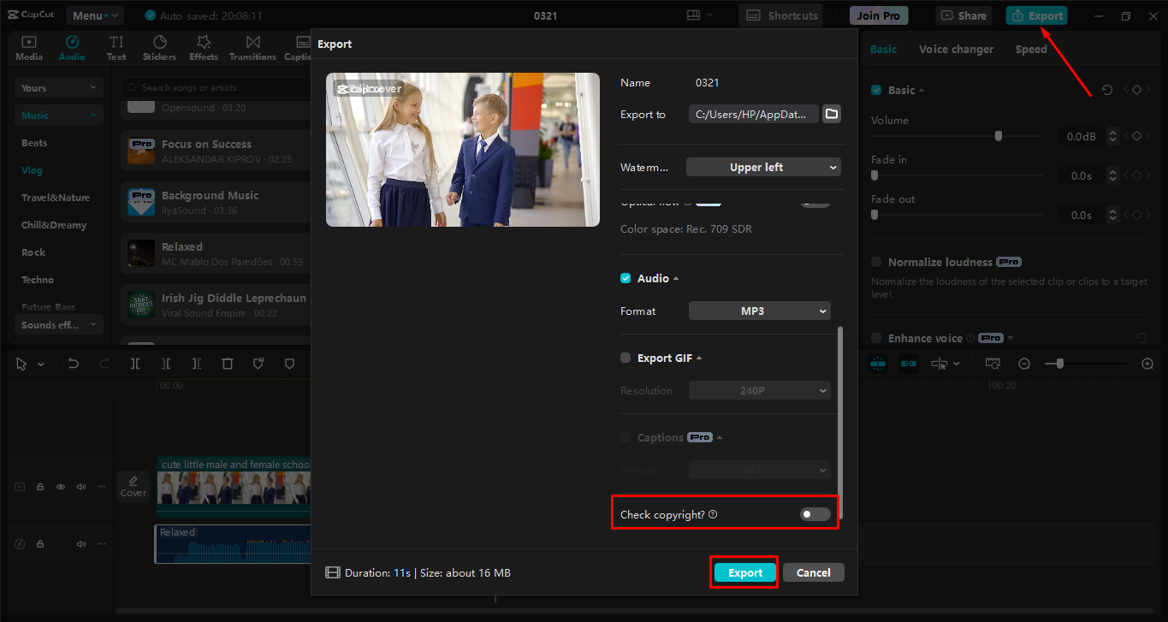Zoom in on the timeline with the magnifier

[1147, 364]
